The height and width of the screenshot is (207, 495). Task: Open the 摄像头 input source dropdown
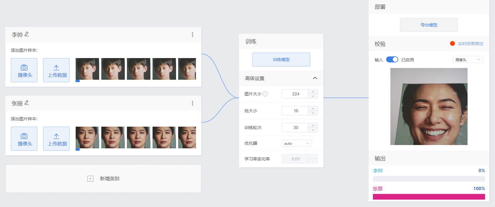(468, 60)
